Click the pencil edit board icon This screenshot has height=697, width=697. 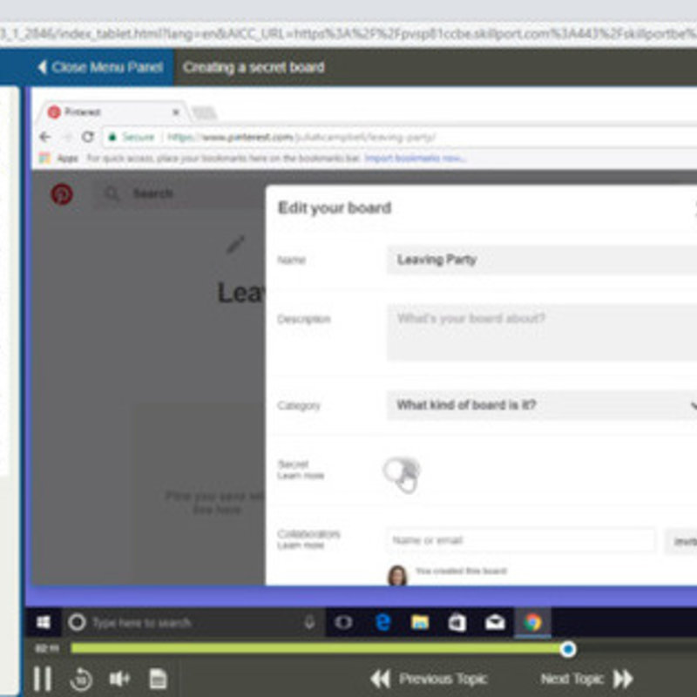(x=235, y=245)
